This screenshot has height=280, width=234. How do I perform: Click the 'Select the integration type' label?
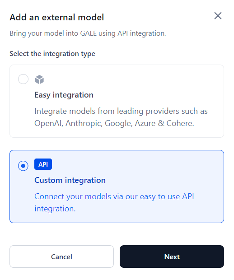[x=52, y=54]
